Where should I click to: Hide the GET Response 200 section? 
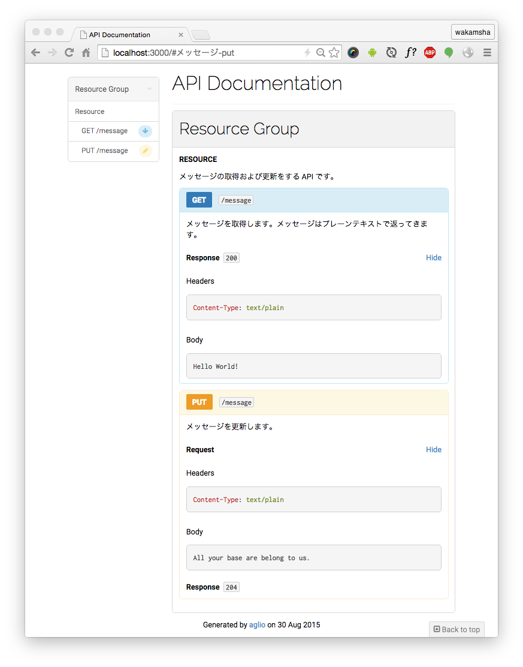point(433,258)
